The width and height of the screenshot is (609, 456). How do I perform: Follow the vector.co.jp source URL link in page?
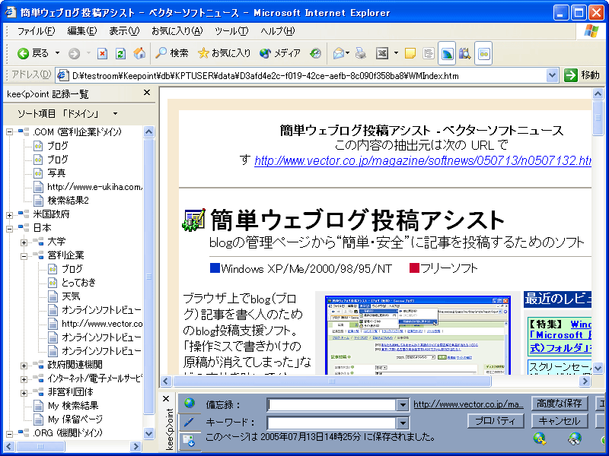[x=423, y=160]
